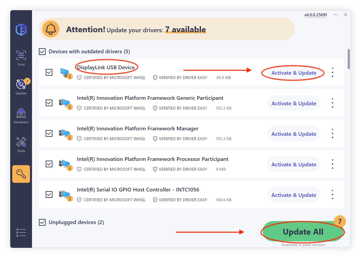The image size is (361, 258).
Task: Click the 7 available link
Action: pyautogui.click(x=185, y=30)
